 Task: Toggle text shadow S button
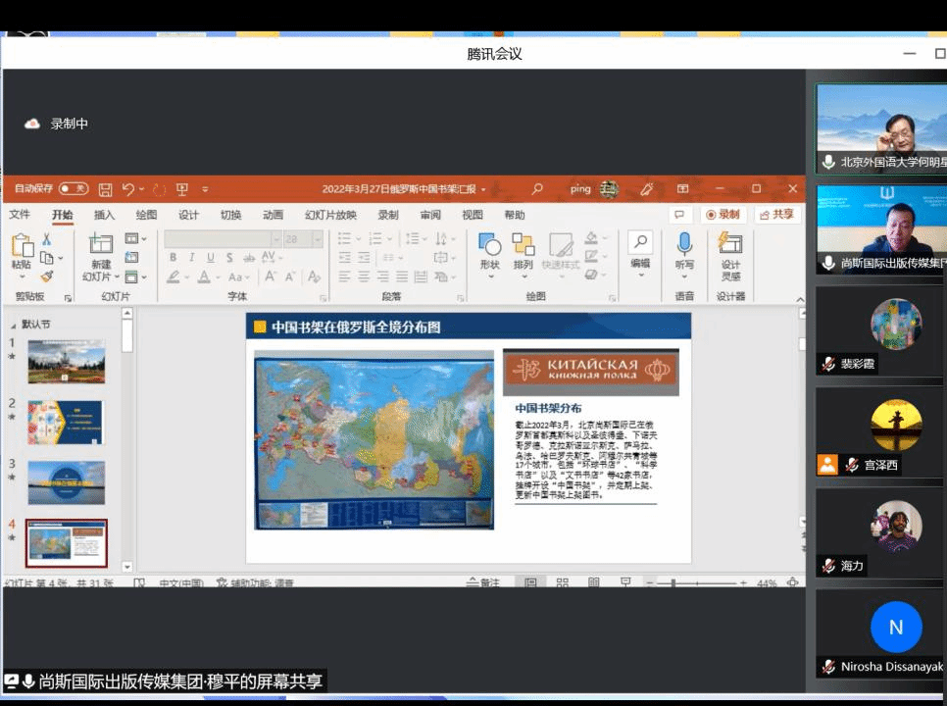click(229, 258)
